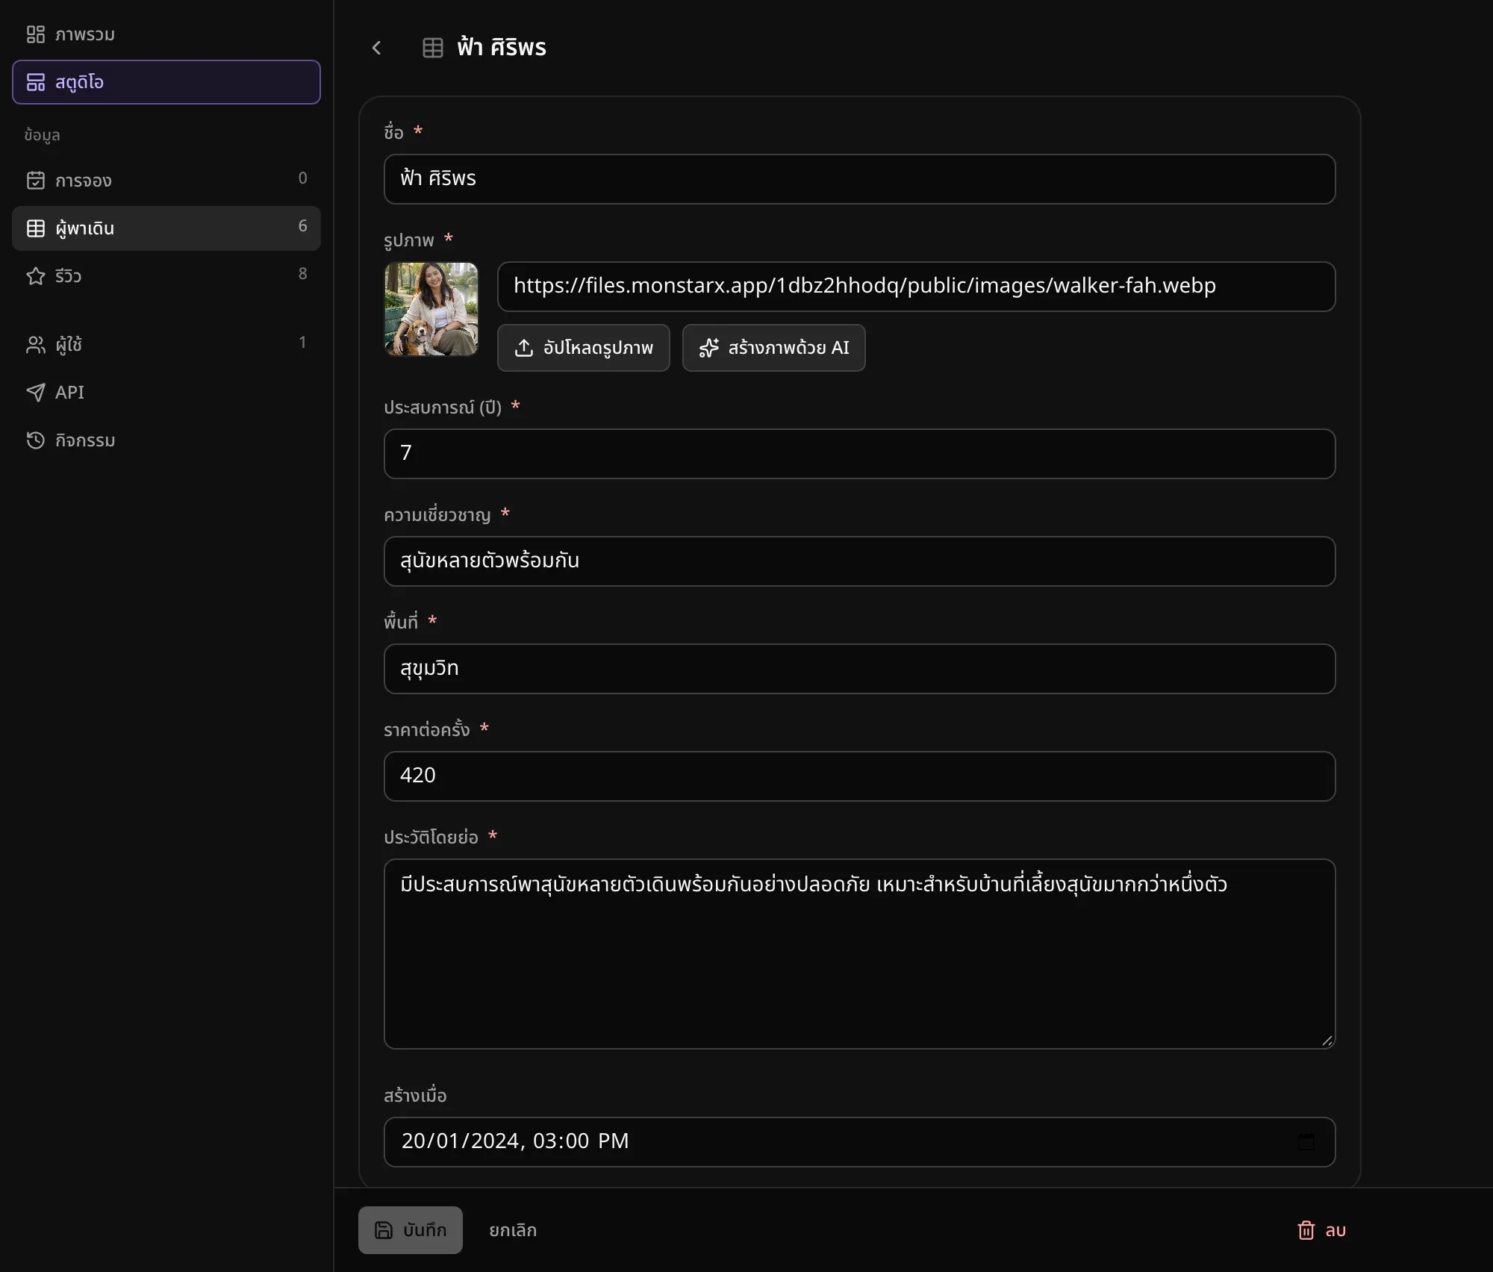This screenshot has height=1272, width=1493.
Task: Click the table icon beside the ฟ้า ศิริพร title
Action: pyautogui.click(x=433, y=48)
